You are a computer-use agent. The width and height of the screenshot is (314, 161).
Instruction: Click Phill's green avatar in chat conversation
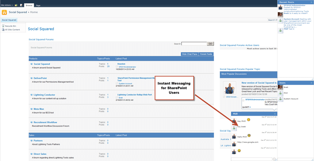pyautogui.click(x=234, y=128)
